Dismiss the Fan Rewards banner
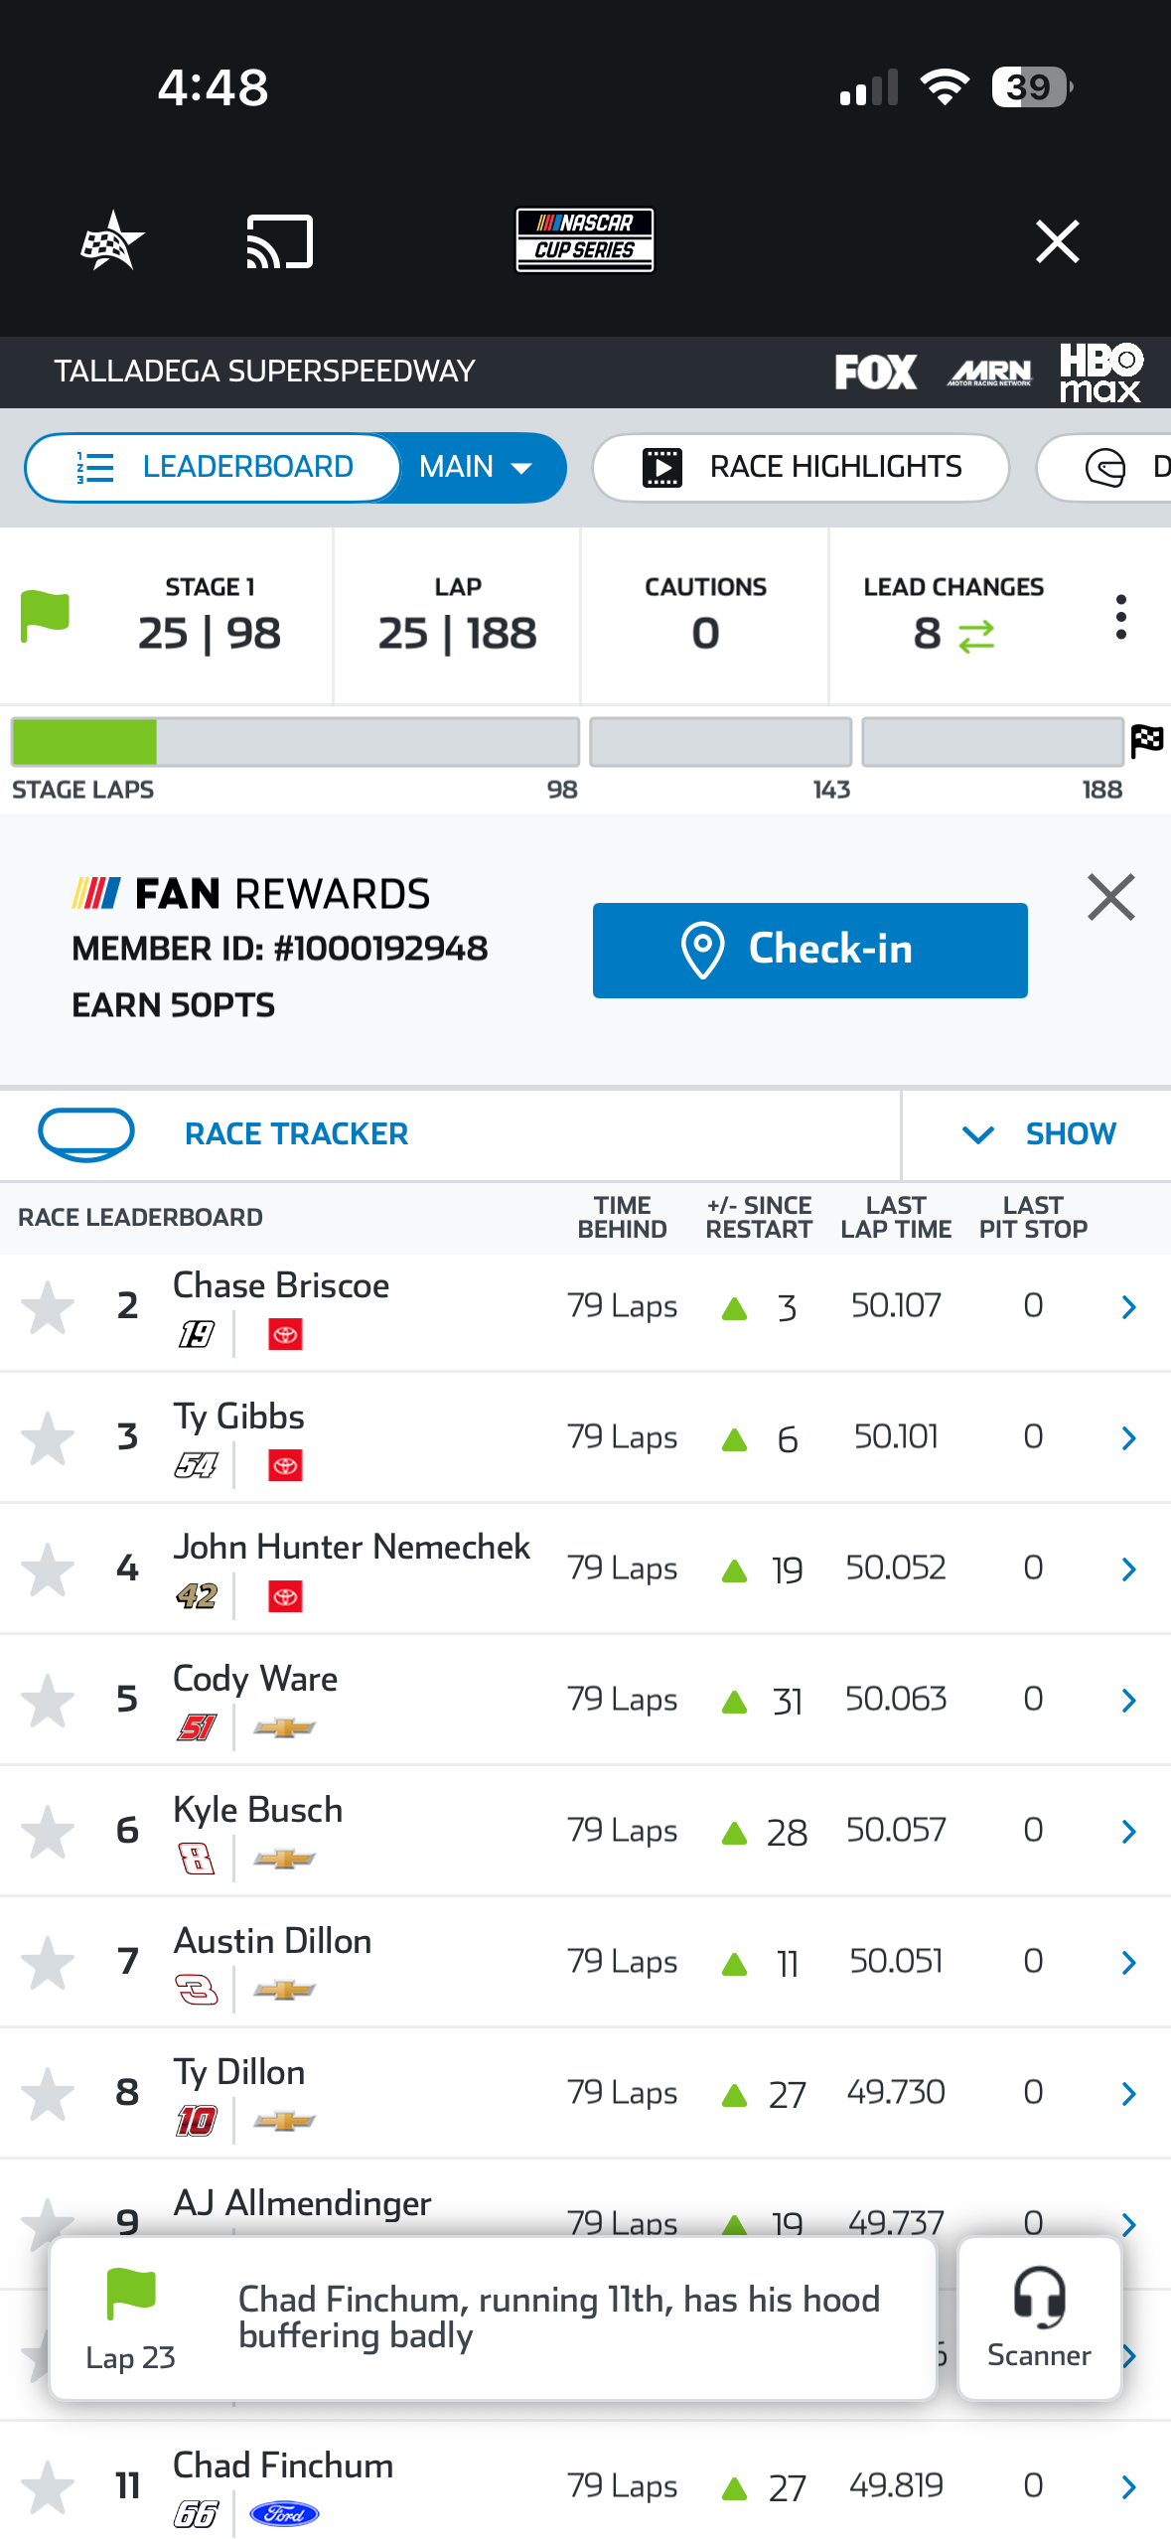 tap(1110, 897)
